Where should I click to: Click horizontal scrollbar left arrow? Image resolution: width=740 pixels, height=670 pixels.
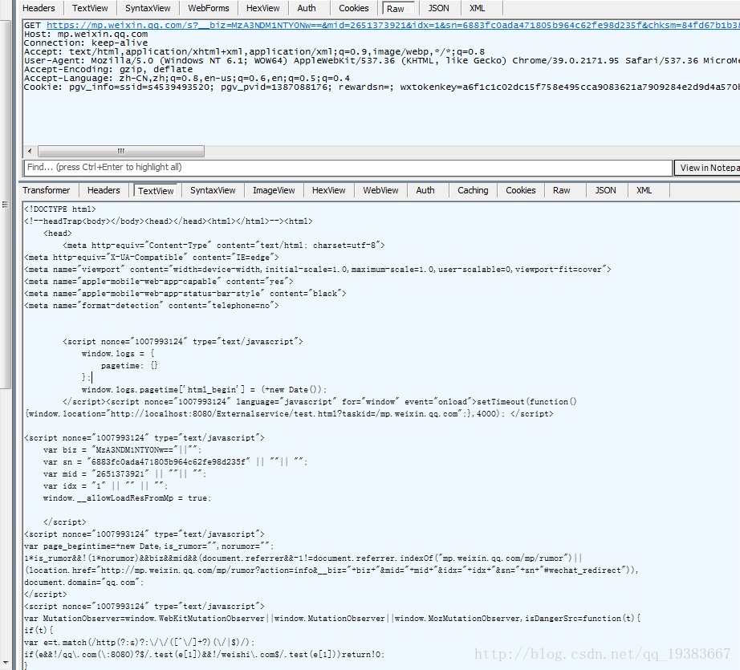tap(30, 151)
